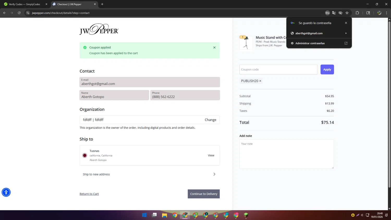
Task: Click the Total $75.14 amount
Action: point(327,122)
